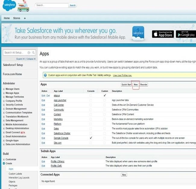Toggle Custom checkbox for Call Center row
Image resolution: width=196 pixels, height=189 pixels.
pyautogui.click(x=104, y=105)
